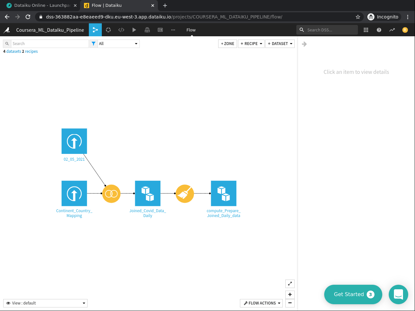Click the Dataiku logo in the top left
This screenshot has width=415, height=311.
click(x=6, y=30)
